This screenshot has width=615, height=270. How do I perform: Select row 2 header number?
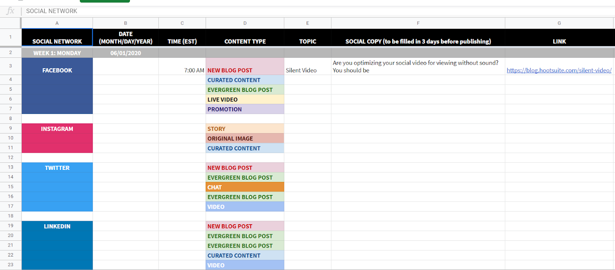[x=10, y=52]
